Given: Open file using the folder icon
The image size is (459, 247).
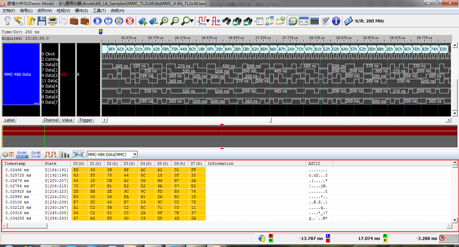Looking at the screenshot, I should tap(31, 21).
